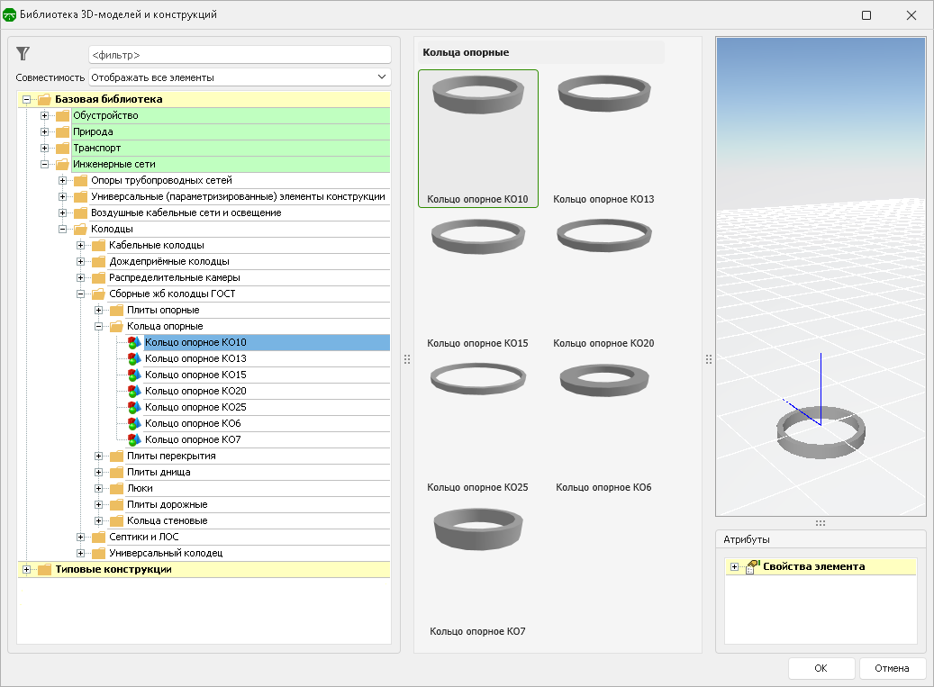
Task: Select Кольцо опорное КО20 in tree
Action: 195,391
